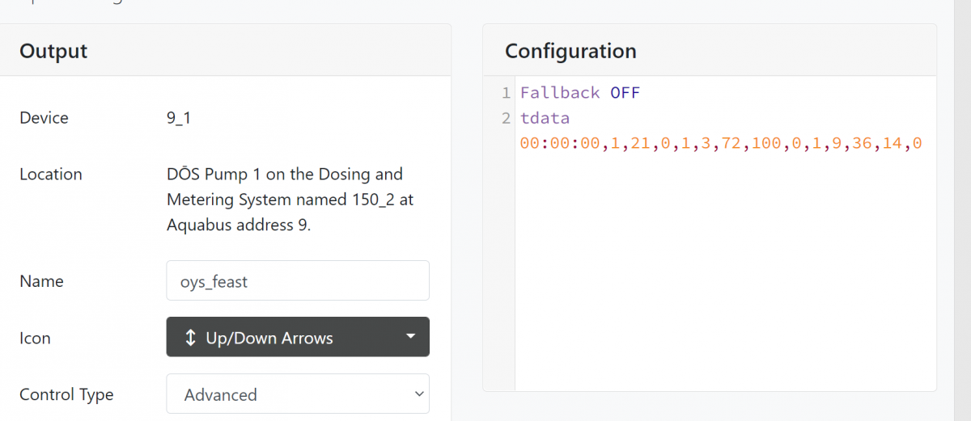Click the Device label
The width and height of the screenshot is (971, 421).
coord(44,118)
